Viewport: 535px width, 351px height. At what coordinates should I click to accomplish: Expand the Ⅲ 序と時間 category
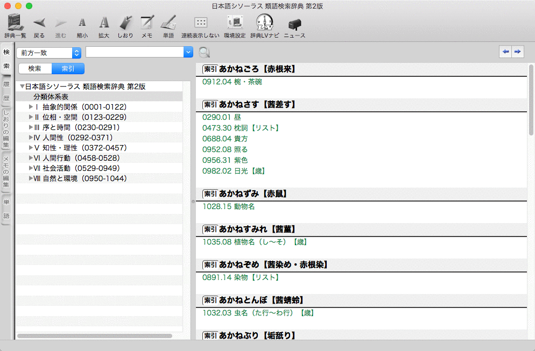pyautogui.click(x=31, y=127)
